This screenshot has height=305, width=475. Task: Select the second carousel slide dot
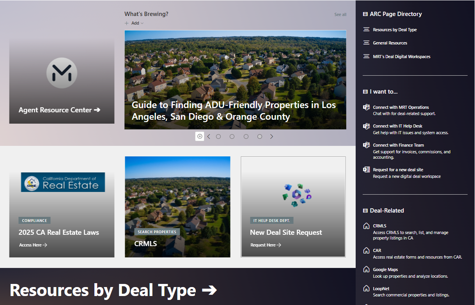pos(232,137)
